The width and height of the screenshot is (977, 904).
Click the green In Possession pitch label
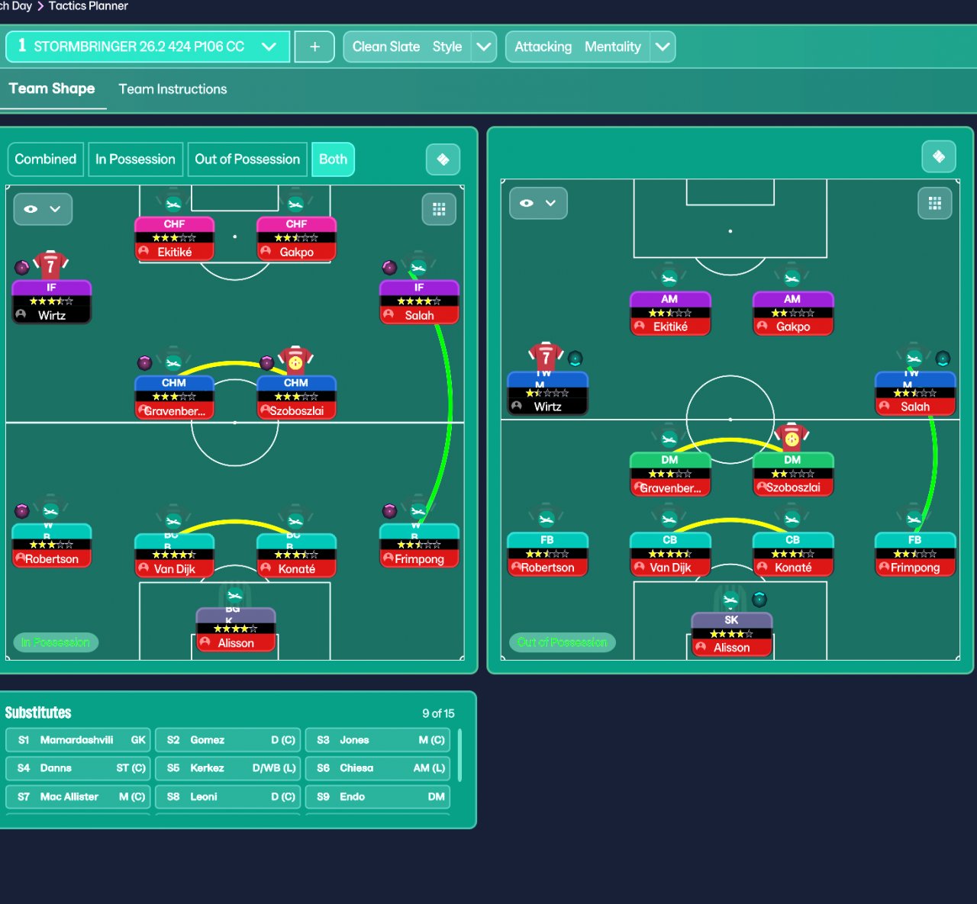[56, 642]
